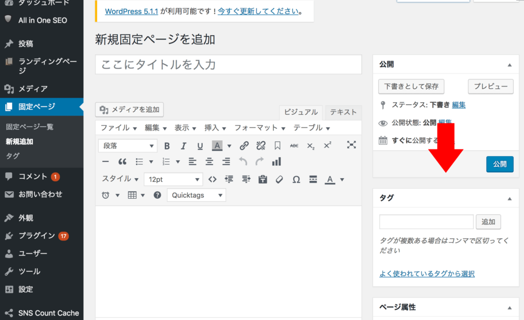
Task: Click the blue 公開 button
Action: (x=499, y=164)
